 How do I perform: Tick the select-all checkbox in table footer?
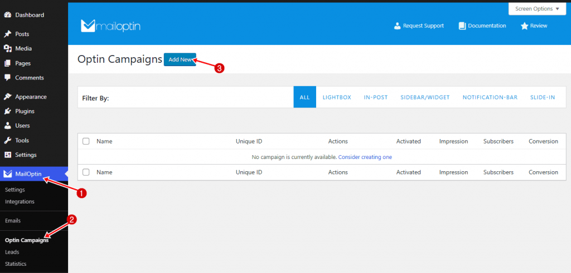pos(86,172)
